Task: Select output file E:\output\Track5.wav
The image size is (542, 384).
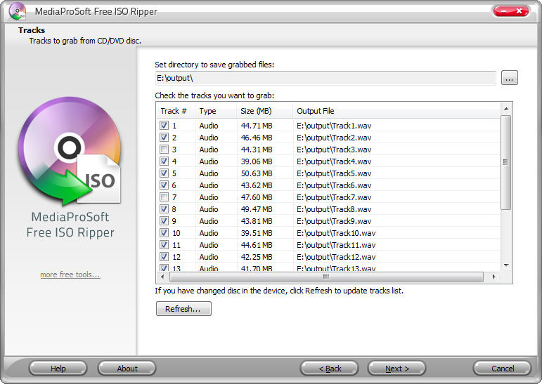Action: click(x=334, y=173)
